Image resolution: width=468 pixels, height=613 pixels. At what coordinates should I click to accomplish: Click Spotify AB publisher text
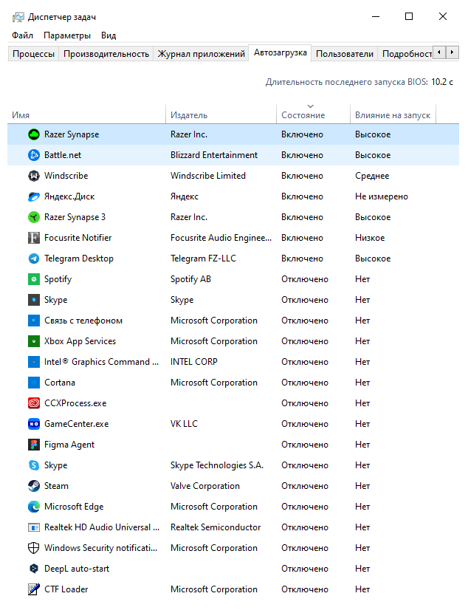point(190,279)
